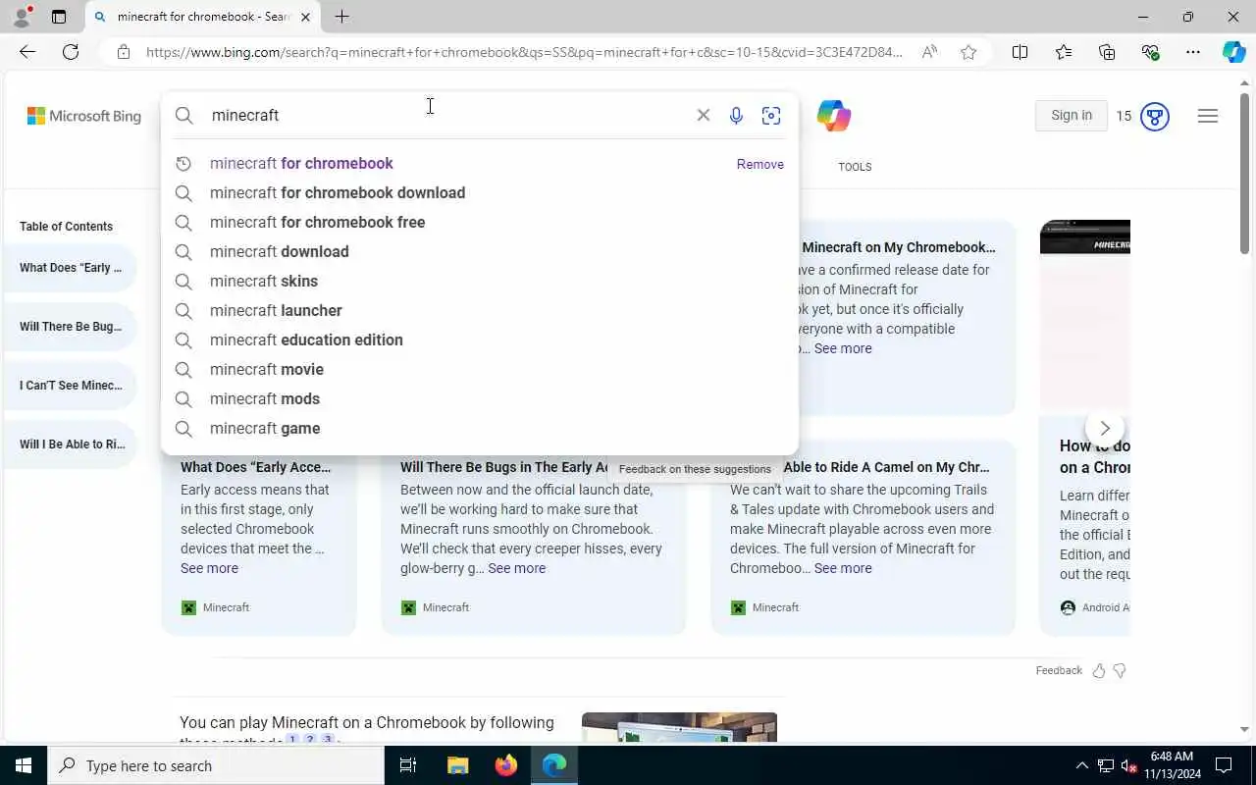Image resolution: width=1256 pixels, height=785 pixels.
Task: Click the Sign in button
Action: [1072, 116]
